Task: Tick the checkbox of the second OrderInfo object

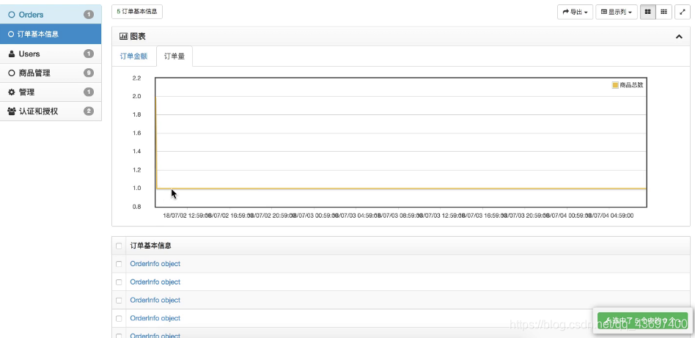Action: 118,282
